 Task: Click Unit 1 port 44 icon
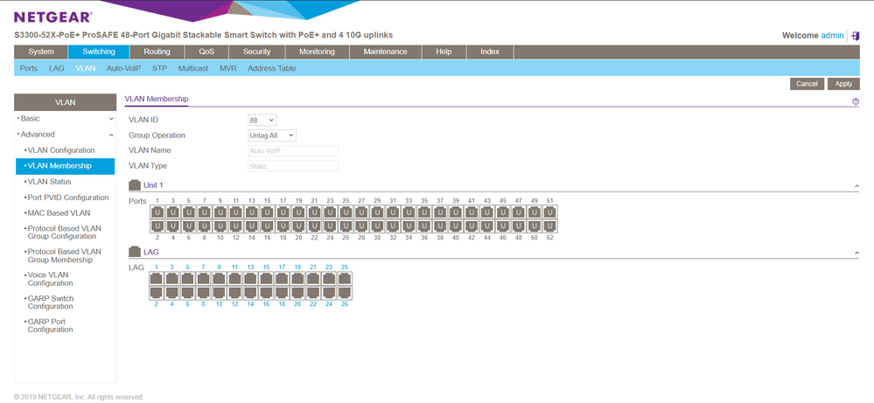(487, 226)
